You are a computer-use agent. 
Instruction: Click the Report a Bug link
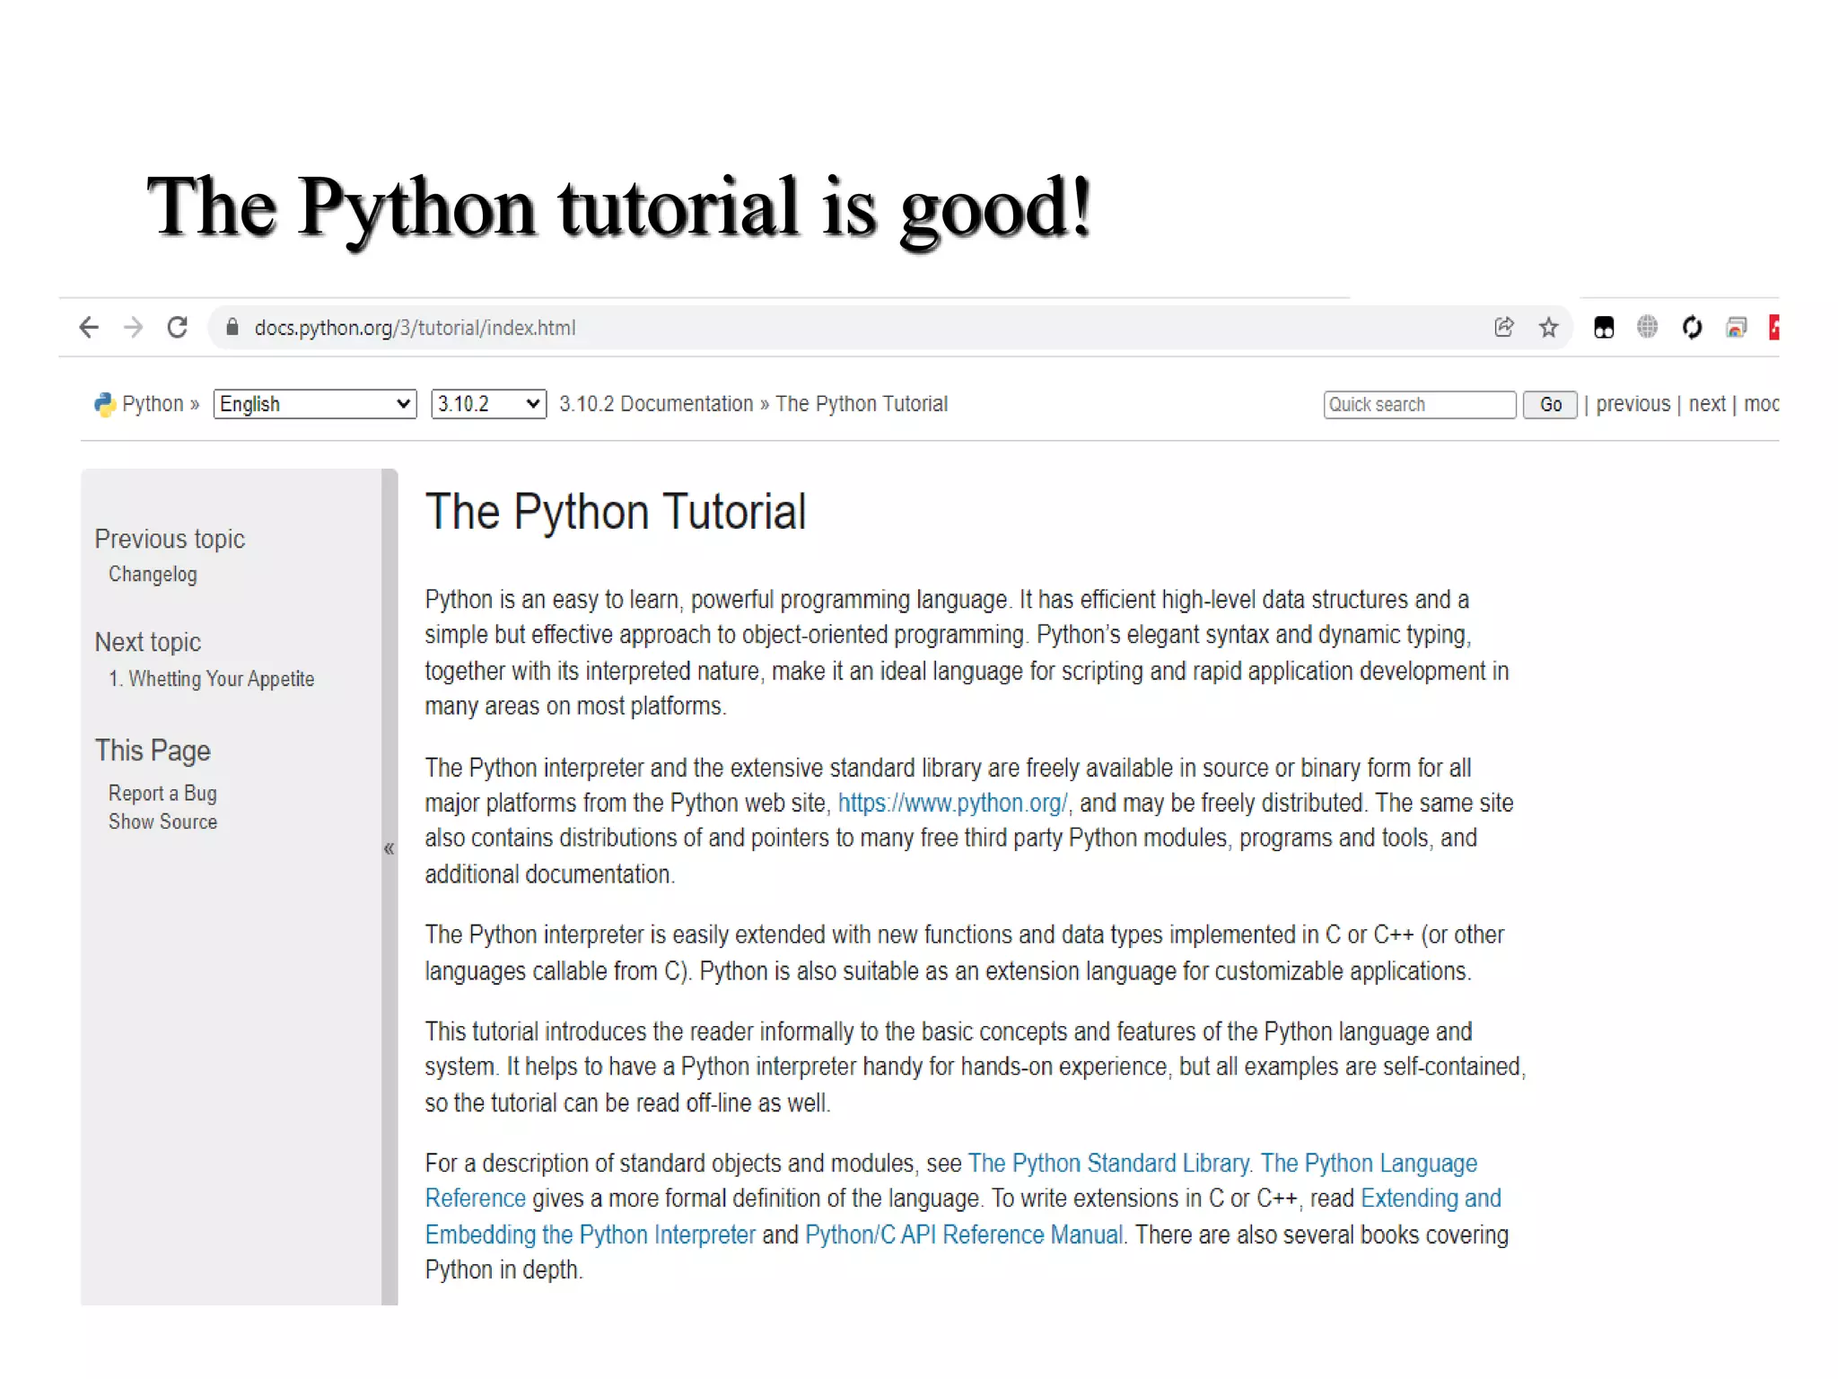[162, 794]
